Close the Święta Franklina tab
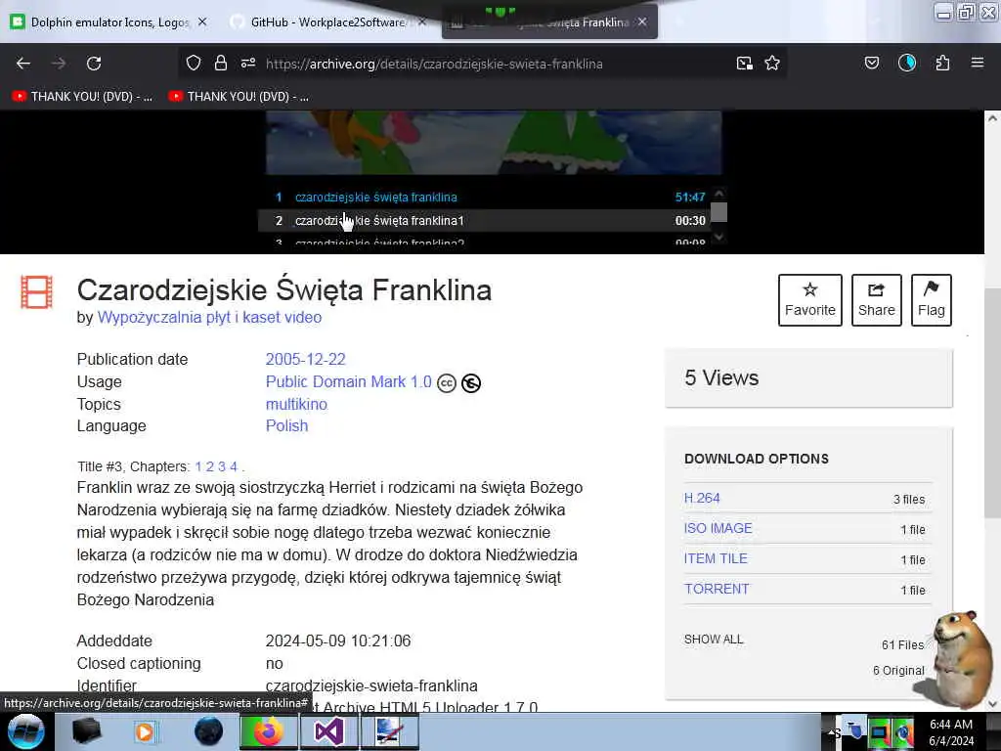This screenshot has height=751, width=1001. (642, 22)
